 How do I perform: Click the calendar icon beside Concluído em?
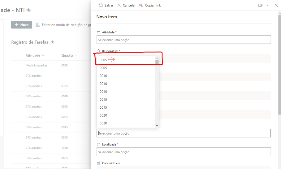tap(99, 163)
